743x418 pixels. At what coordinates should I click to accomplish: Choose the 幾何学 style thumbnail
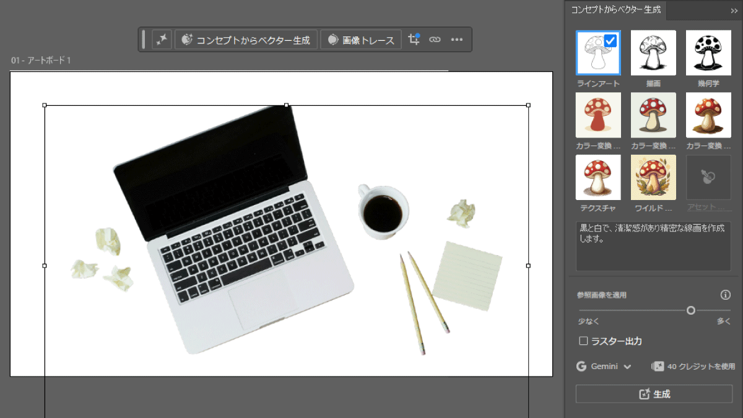click(708, 53)
